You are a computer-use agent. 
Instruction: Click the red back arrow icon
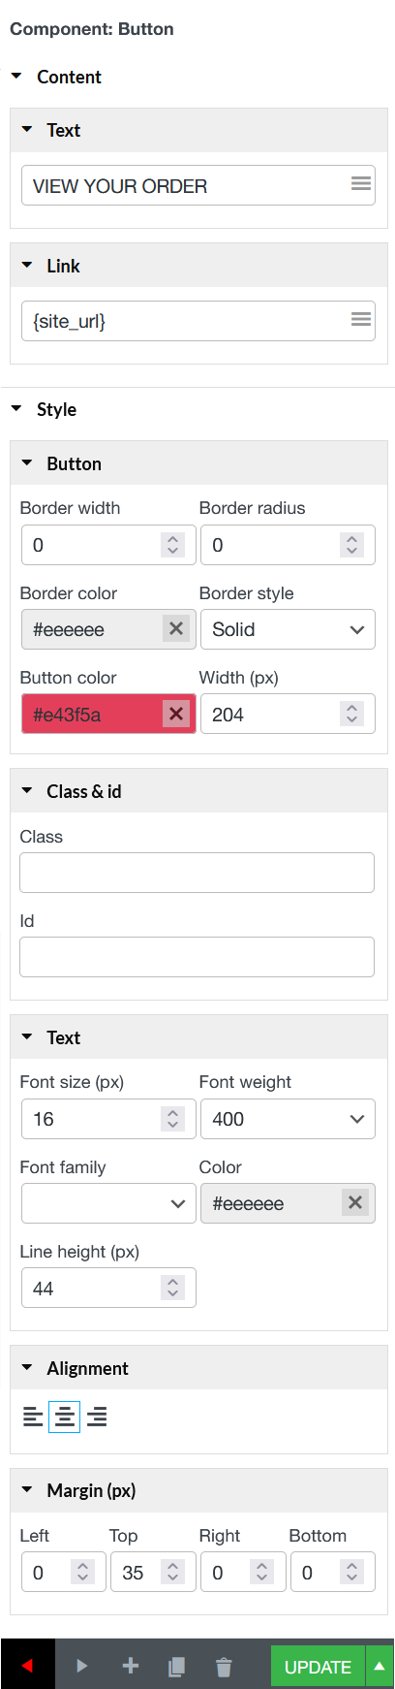[x=28, y=1666]
